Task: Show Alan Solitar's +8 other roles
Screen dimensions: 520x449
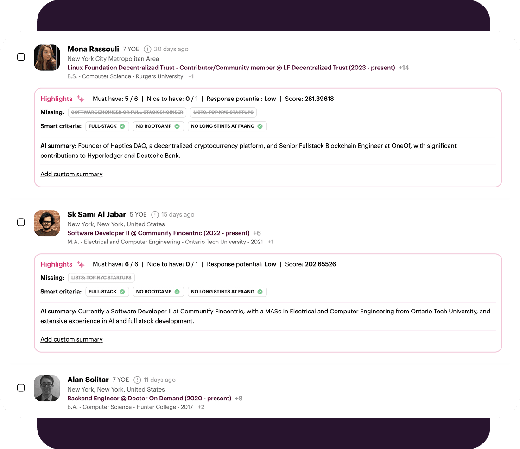Action: 239,398
